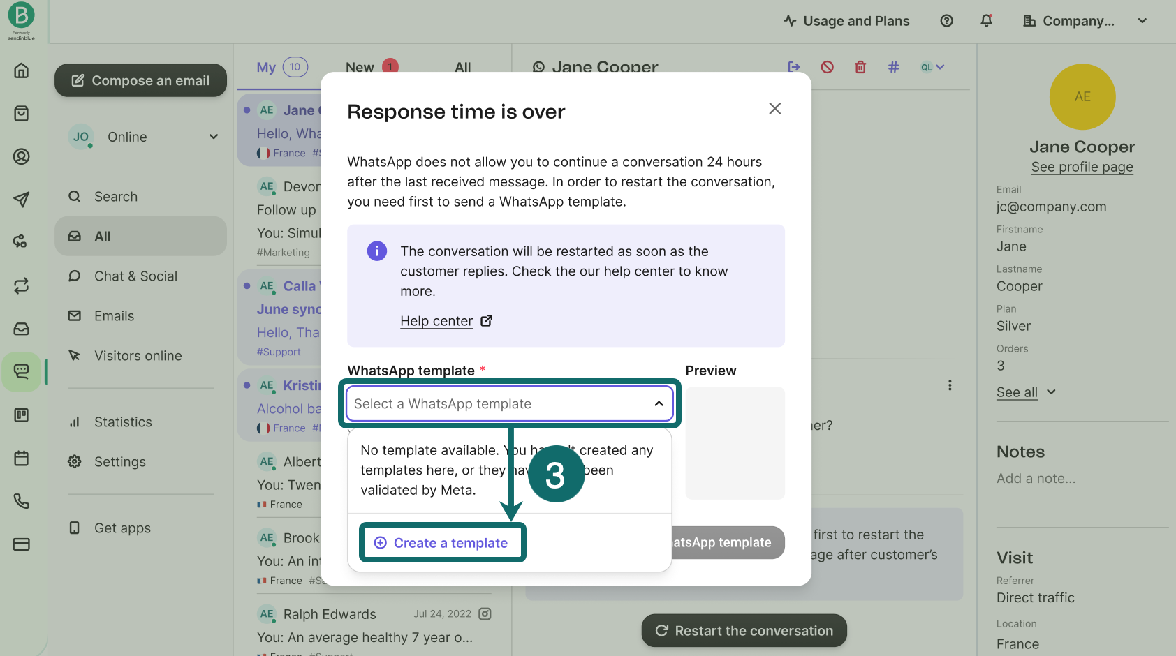Expand See all contact attributes
This screenshot has height=656, width=1176.
point(1025,392)
